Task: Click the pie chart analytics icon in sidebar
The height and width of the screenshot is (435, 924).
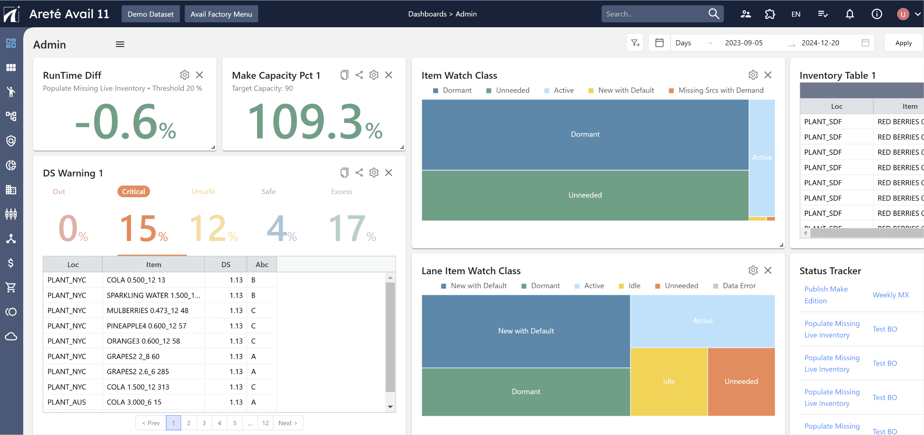Action: 11,165
